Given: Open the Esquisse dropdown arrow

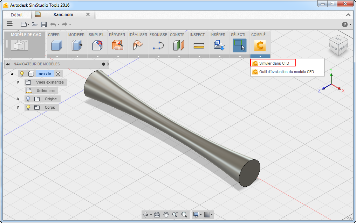Looking at the screenshot, I should tap(159, 56).
